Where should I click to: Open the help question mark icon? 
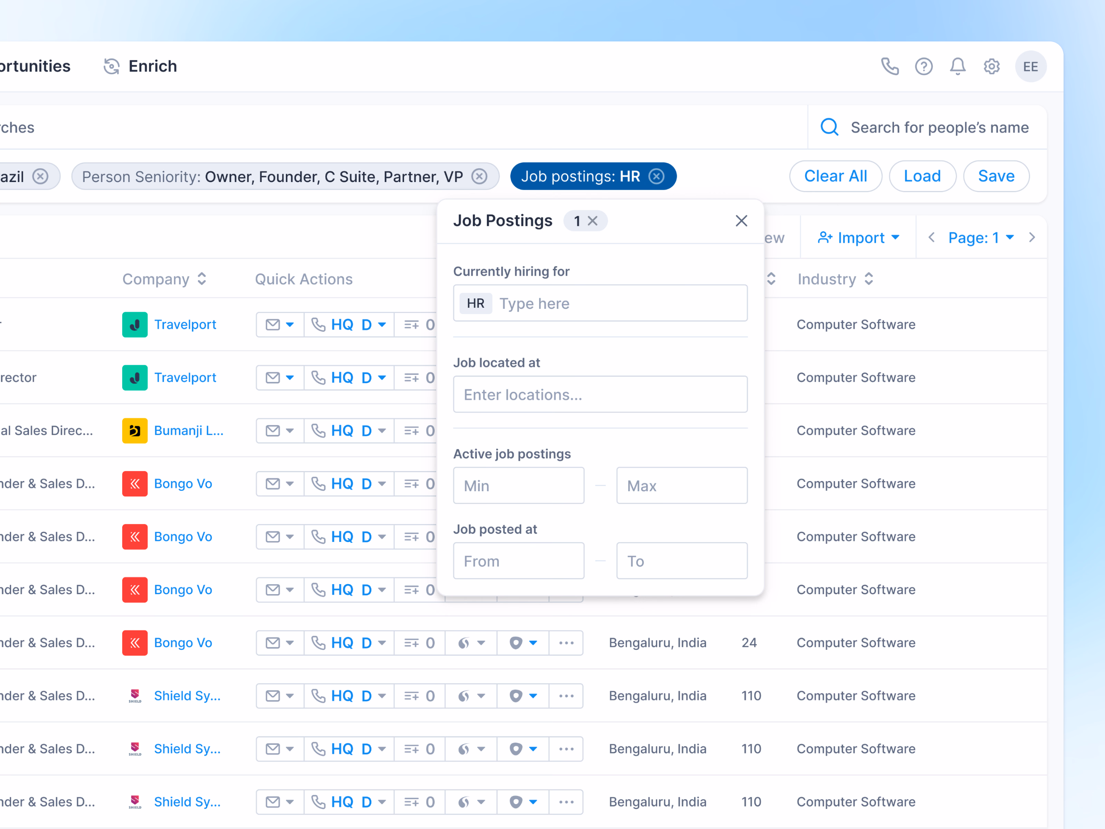pos(924,66)
